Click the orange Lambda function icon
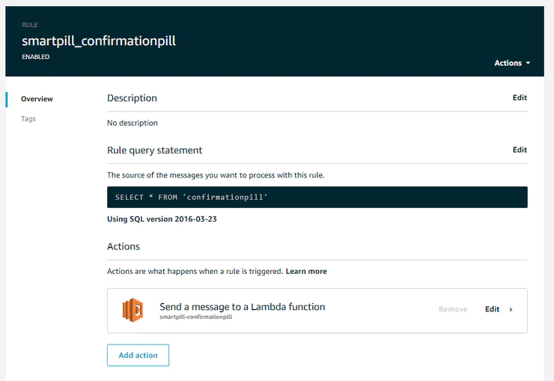554x381 pixels. (133, 310)
